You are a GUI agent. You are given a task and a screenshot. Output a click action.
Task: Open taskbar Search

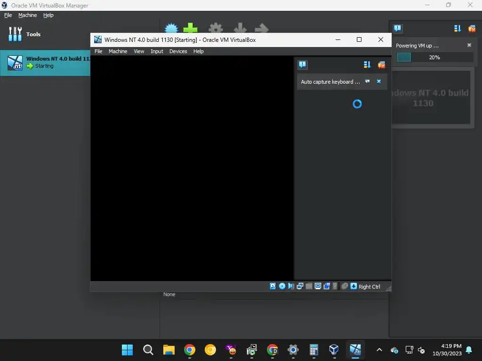pyautogui.click(x=148, y=350)
